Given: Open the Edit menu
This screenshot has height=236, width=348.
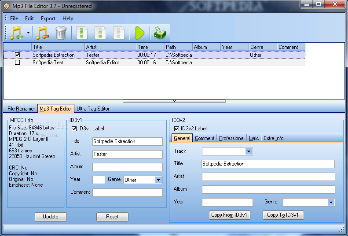Looking at the screenshot, I should pyautogui.click(x=29, y=18).
